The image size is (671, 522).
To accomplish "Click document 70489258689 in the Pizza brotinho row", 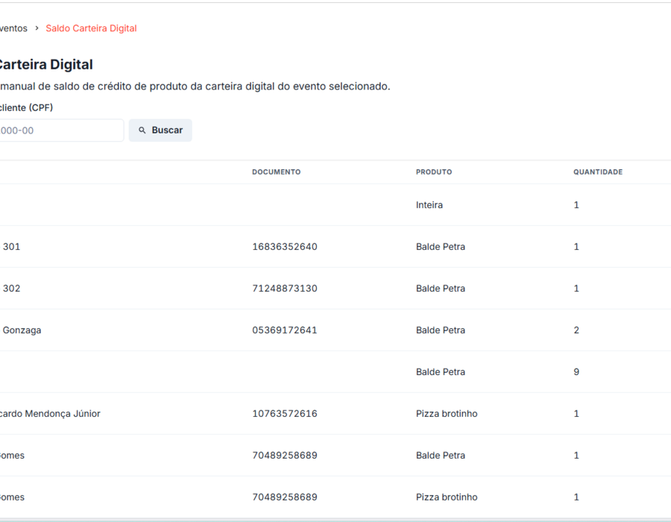I will [285, 497].
